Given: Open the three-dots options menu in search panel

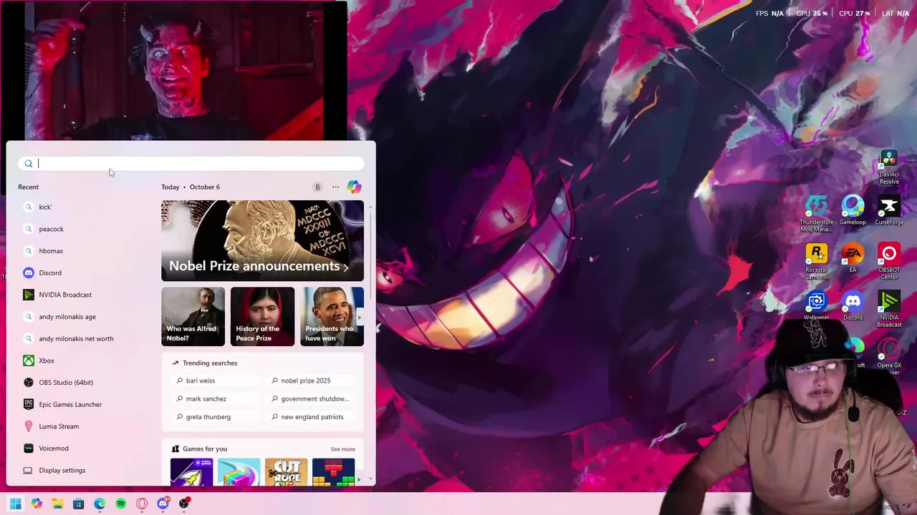Looking at the screenshot, I should (x=335, y=187).
